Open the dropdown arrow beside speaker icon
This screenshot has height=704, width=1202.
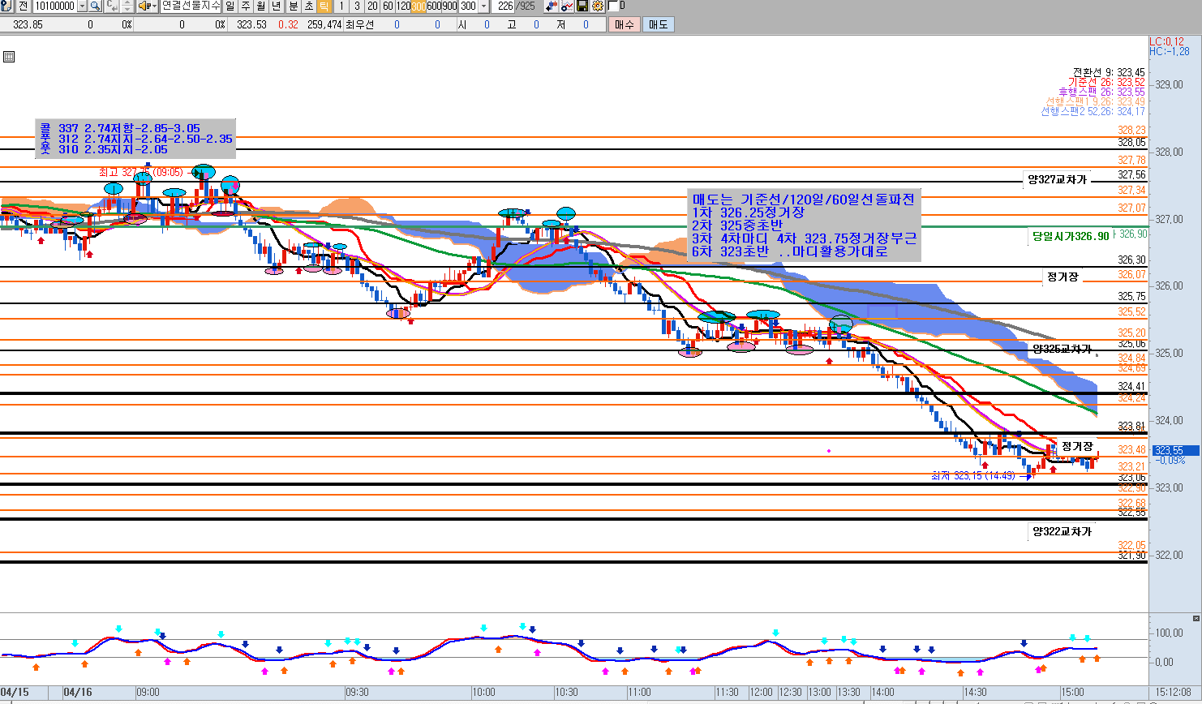[x=154, y=6]
